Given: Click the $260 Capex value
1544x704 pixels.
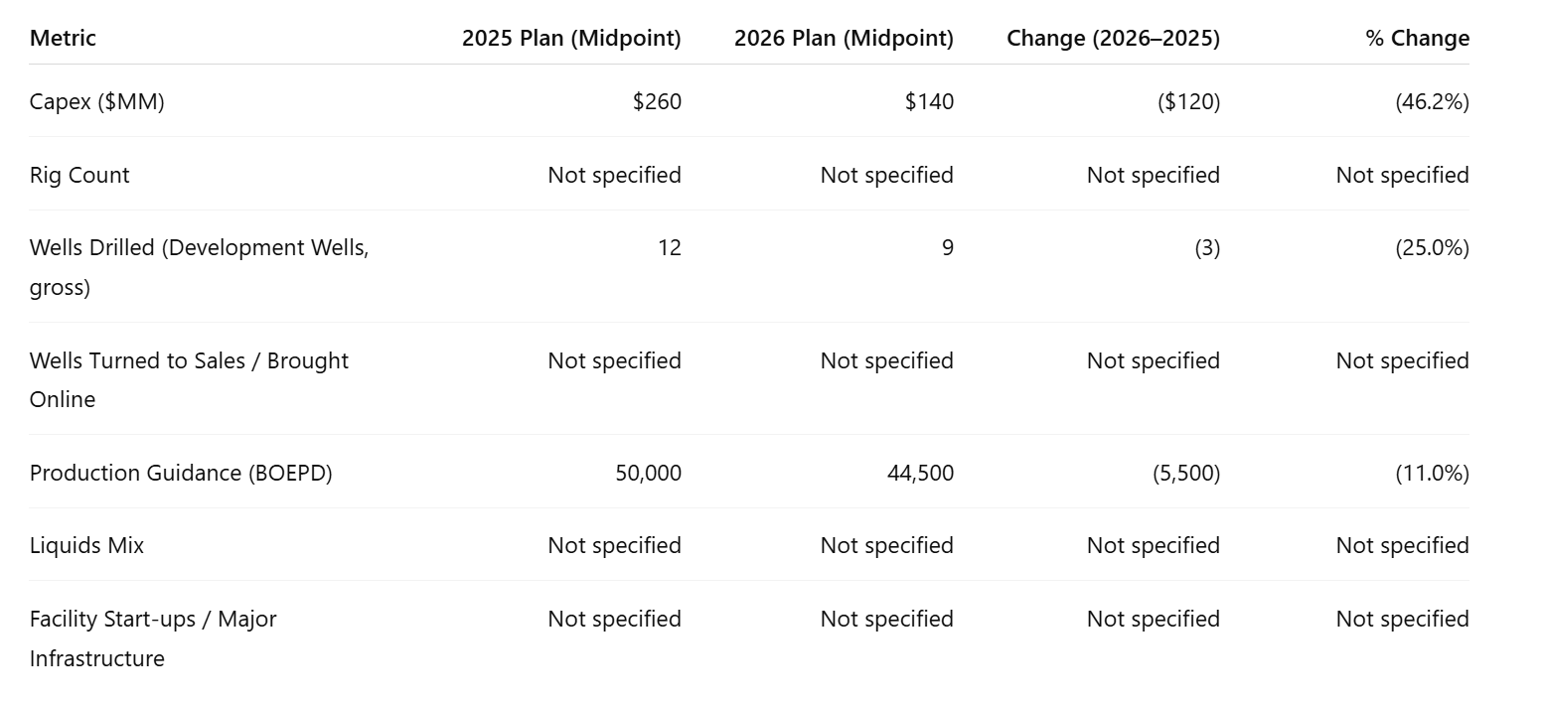Looking at the screenshot, I should [657, 101].
